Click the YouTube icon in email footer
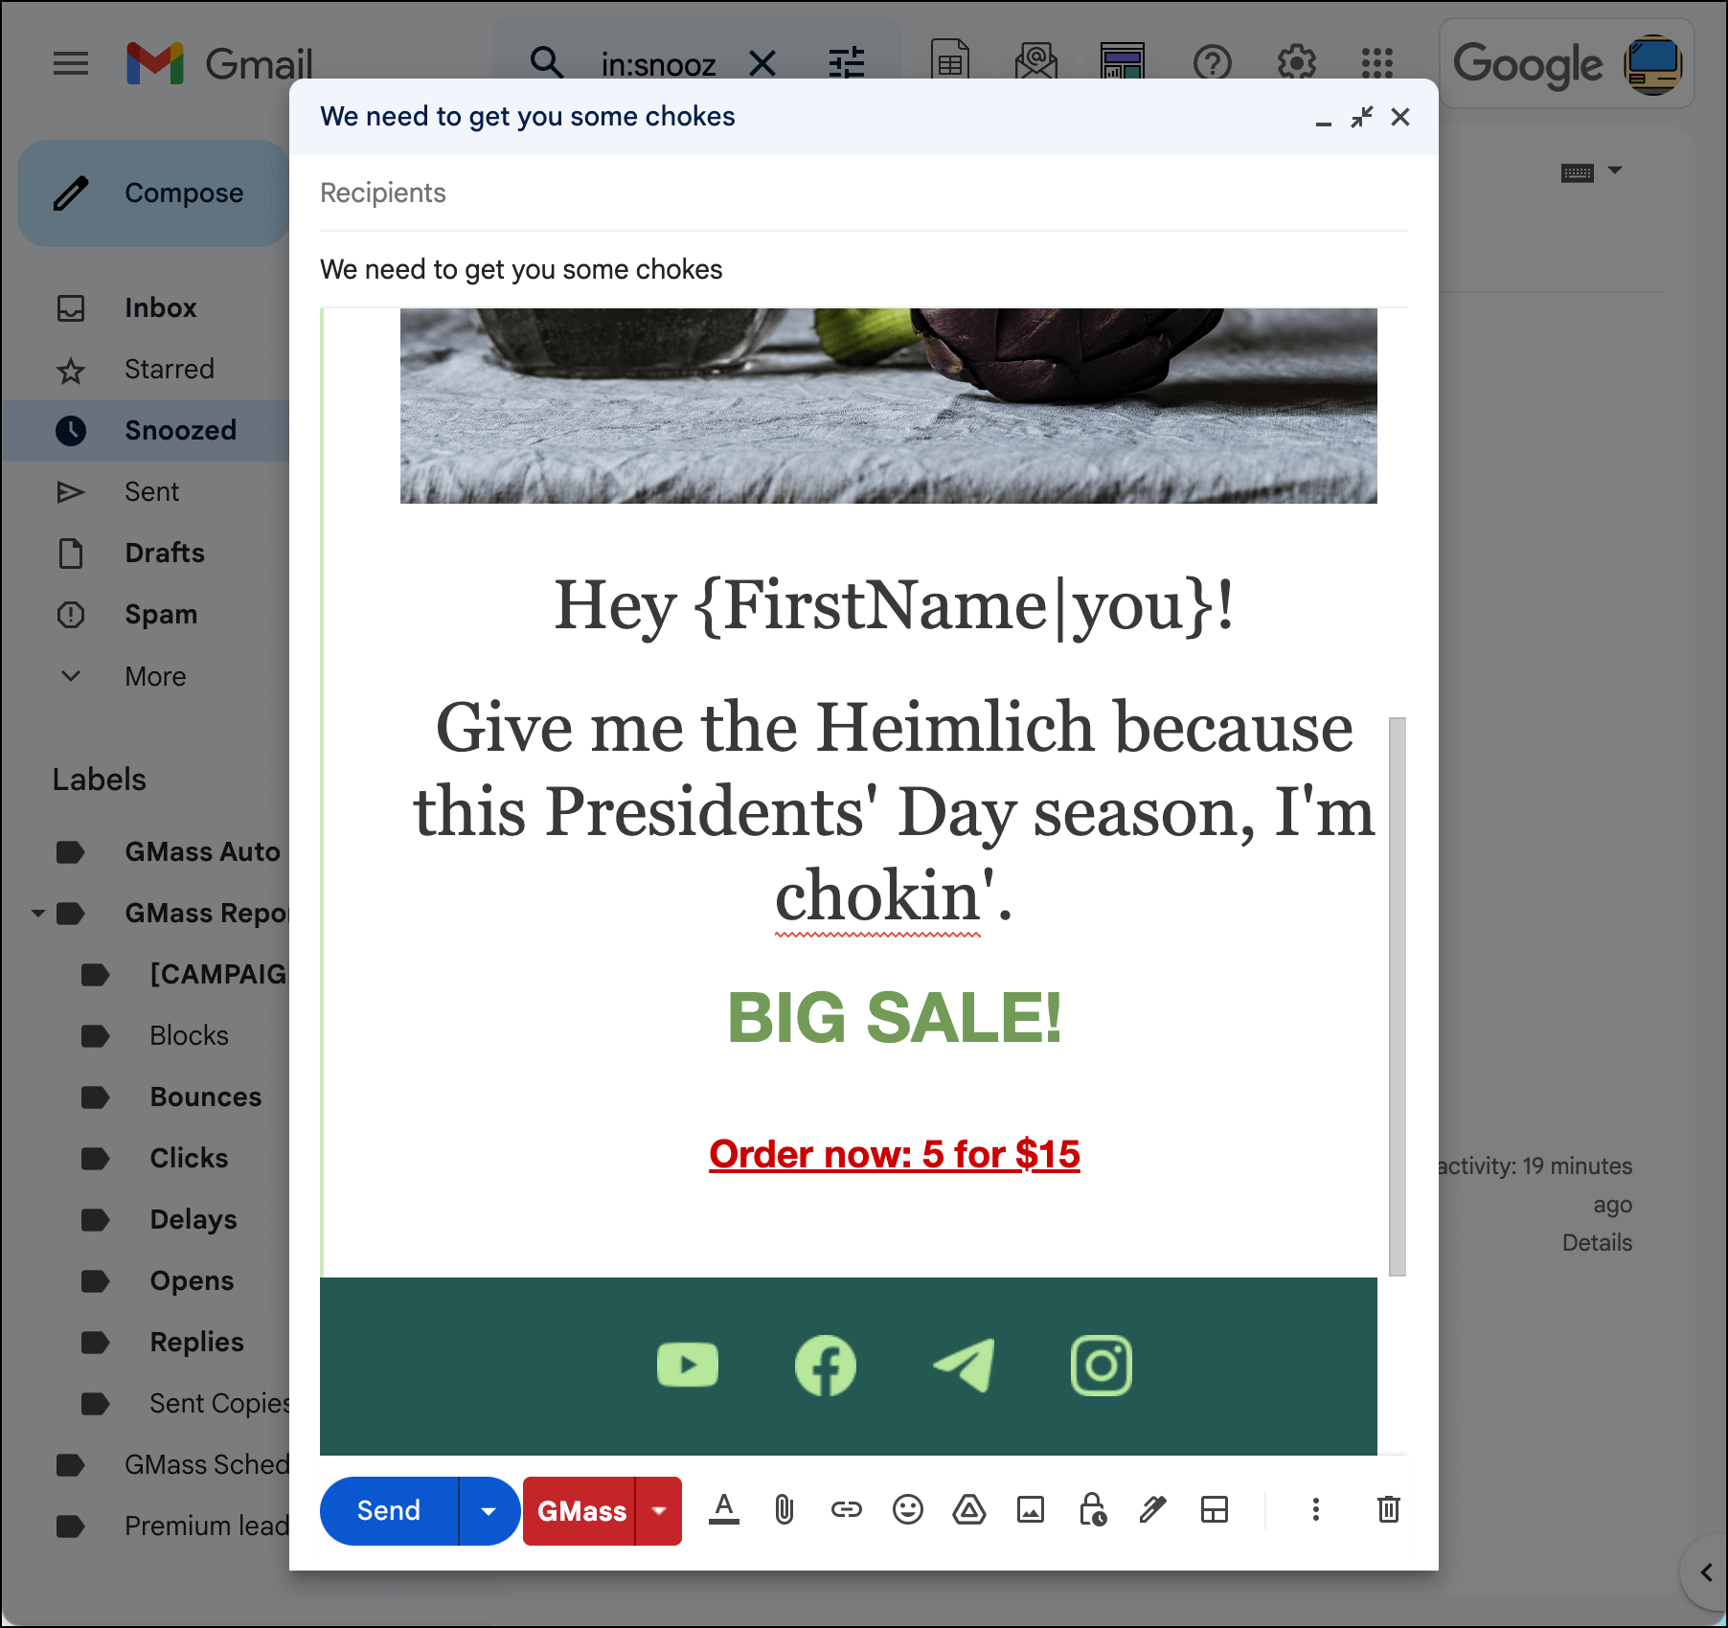 [688, 1366]
